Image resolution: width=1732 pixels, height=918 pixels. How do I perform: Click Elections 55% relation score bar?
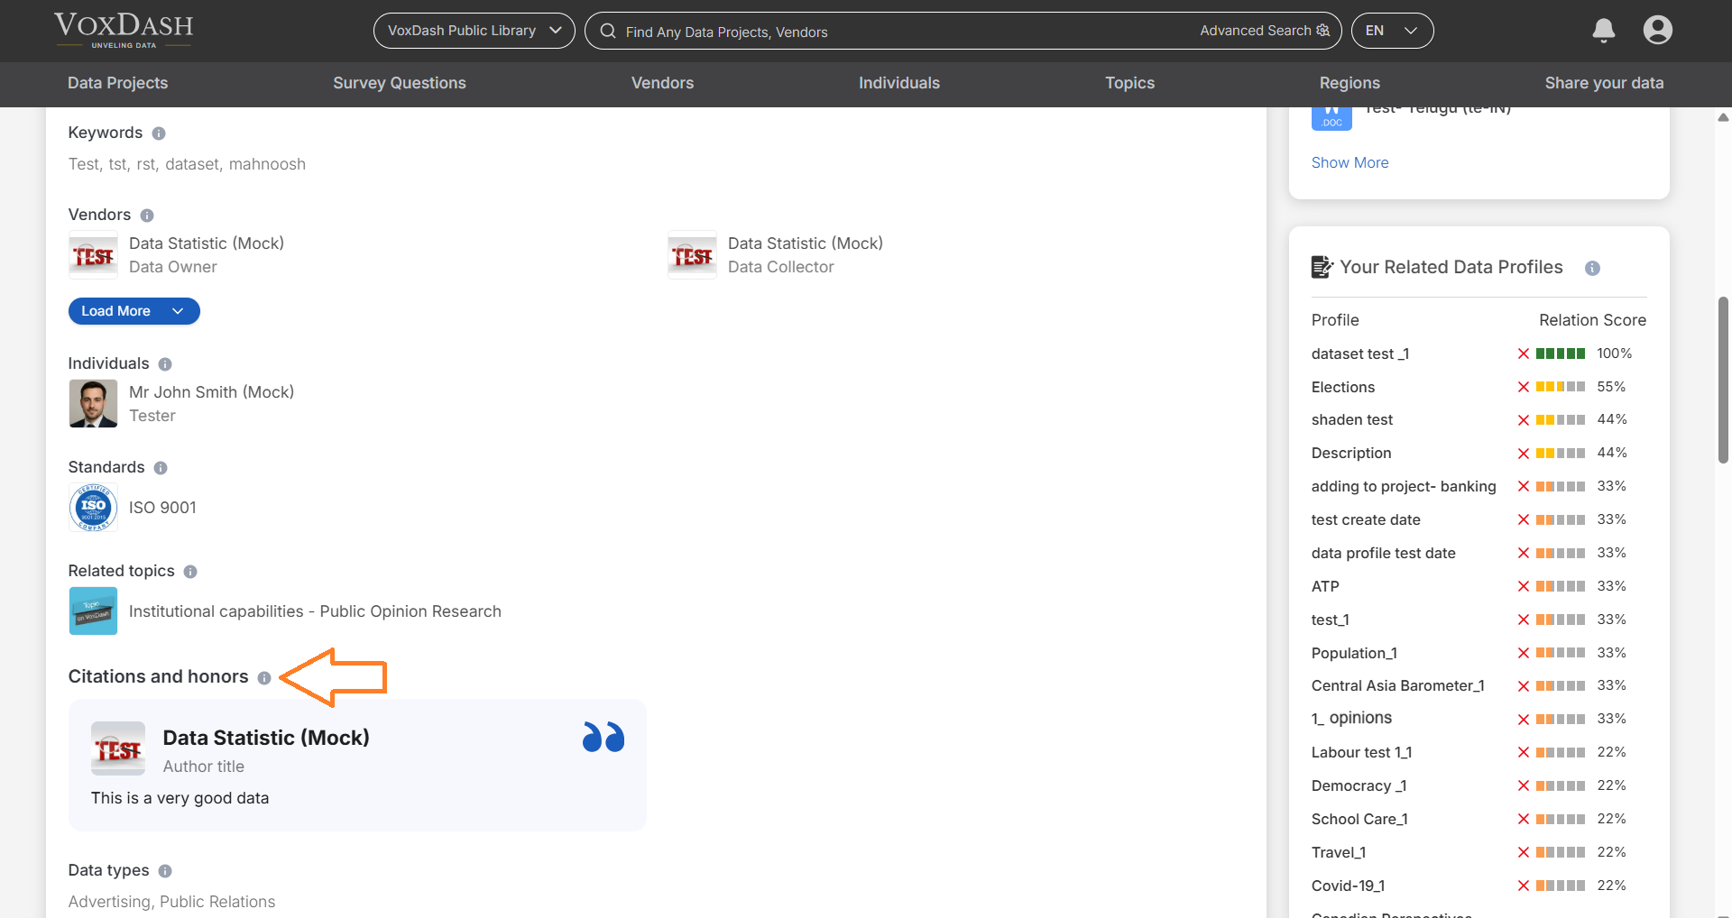[1561, 387]
